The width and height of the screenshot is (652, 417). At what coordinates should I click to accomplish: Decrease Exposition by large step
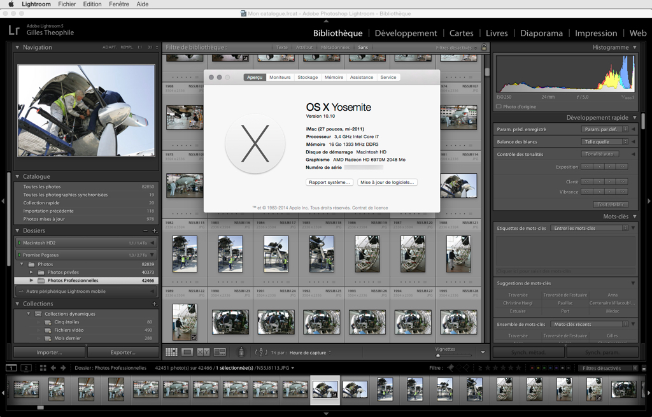point(586,167)
